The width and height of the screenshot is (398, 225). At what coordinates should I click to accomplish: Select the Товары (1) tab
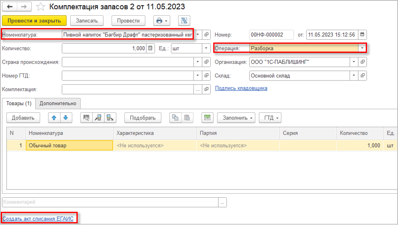(19, 103)
